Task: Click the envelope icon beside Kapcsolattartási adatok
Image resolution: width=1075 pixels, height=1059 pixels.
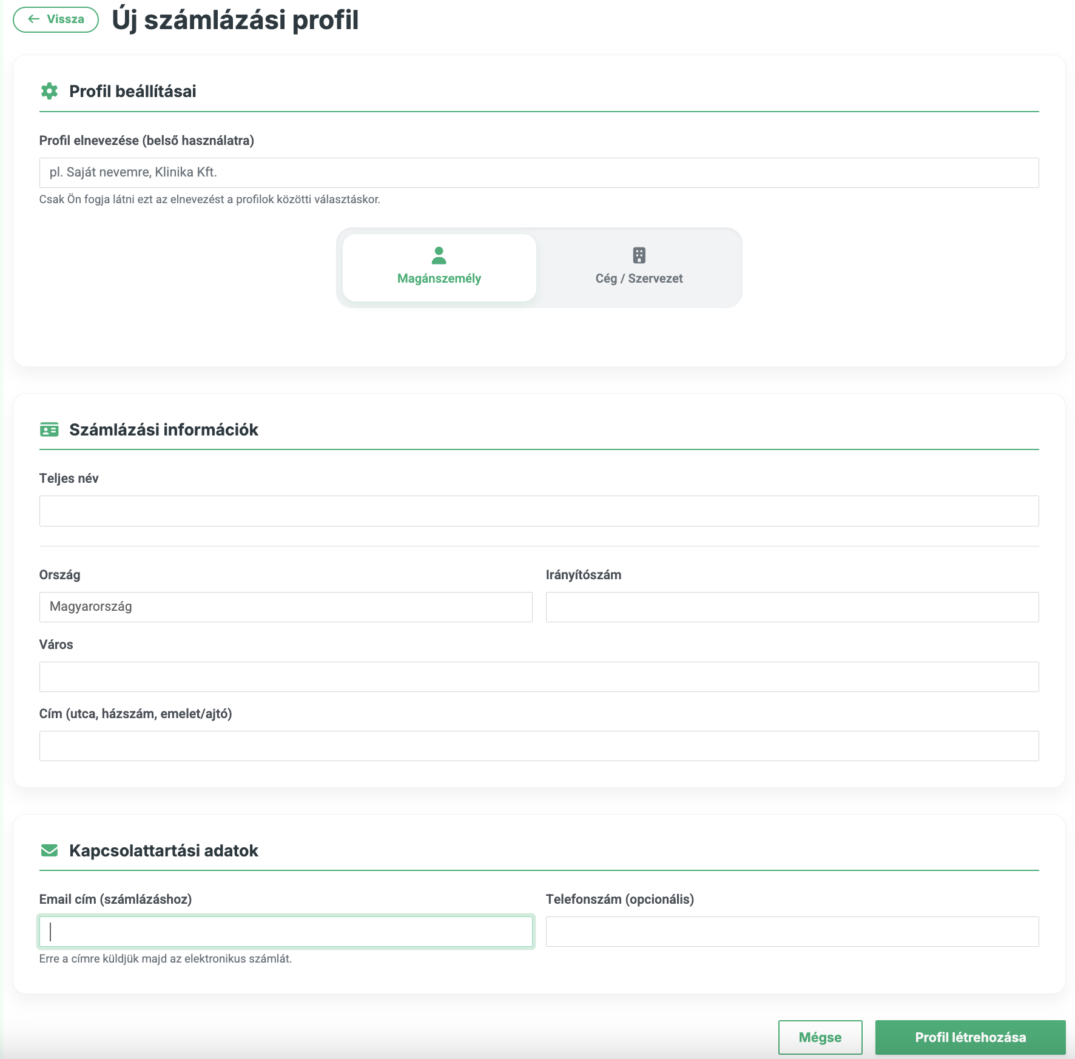Action: click(x=49, y=850)
